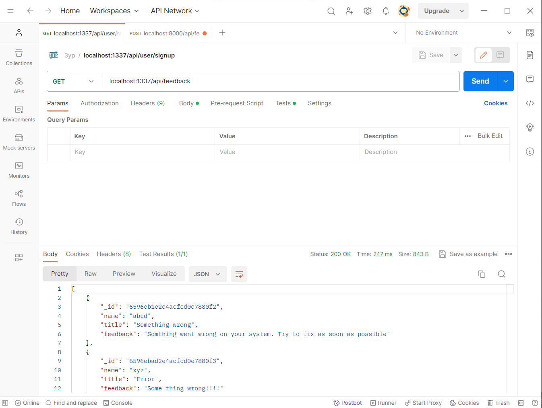Open Monitors in the sidebar
The height and width of the screenshot is (408, 542).
19,170
